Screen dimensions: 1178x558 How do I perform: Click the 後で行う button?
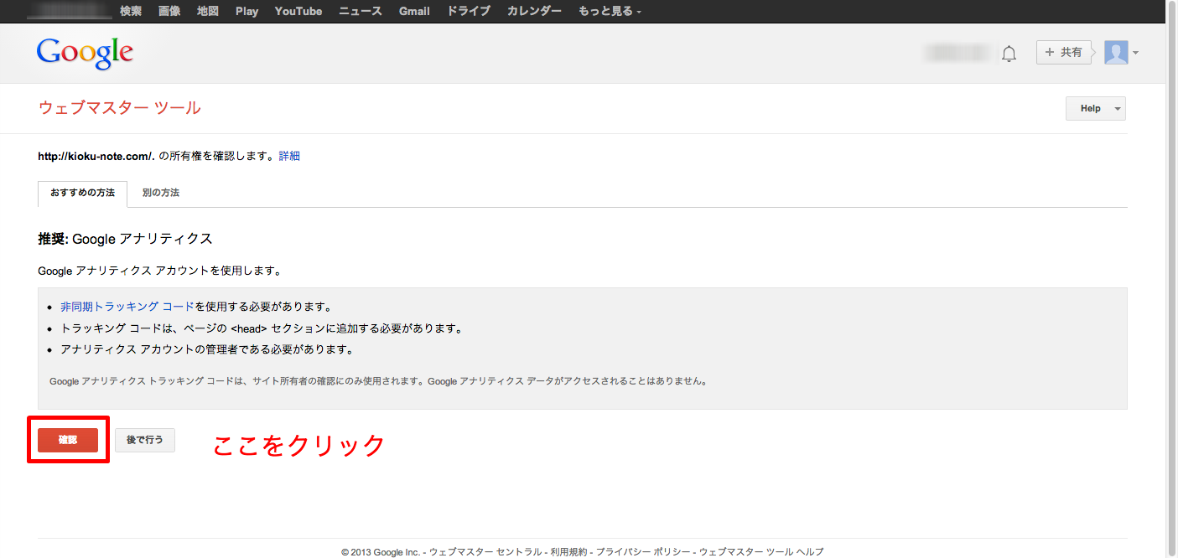coord(145,440)
